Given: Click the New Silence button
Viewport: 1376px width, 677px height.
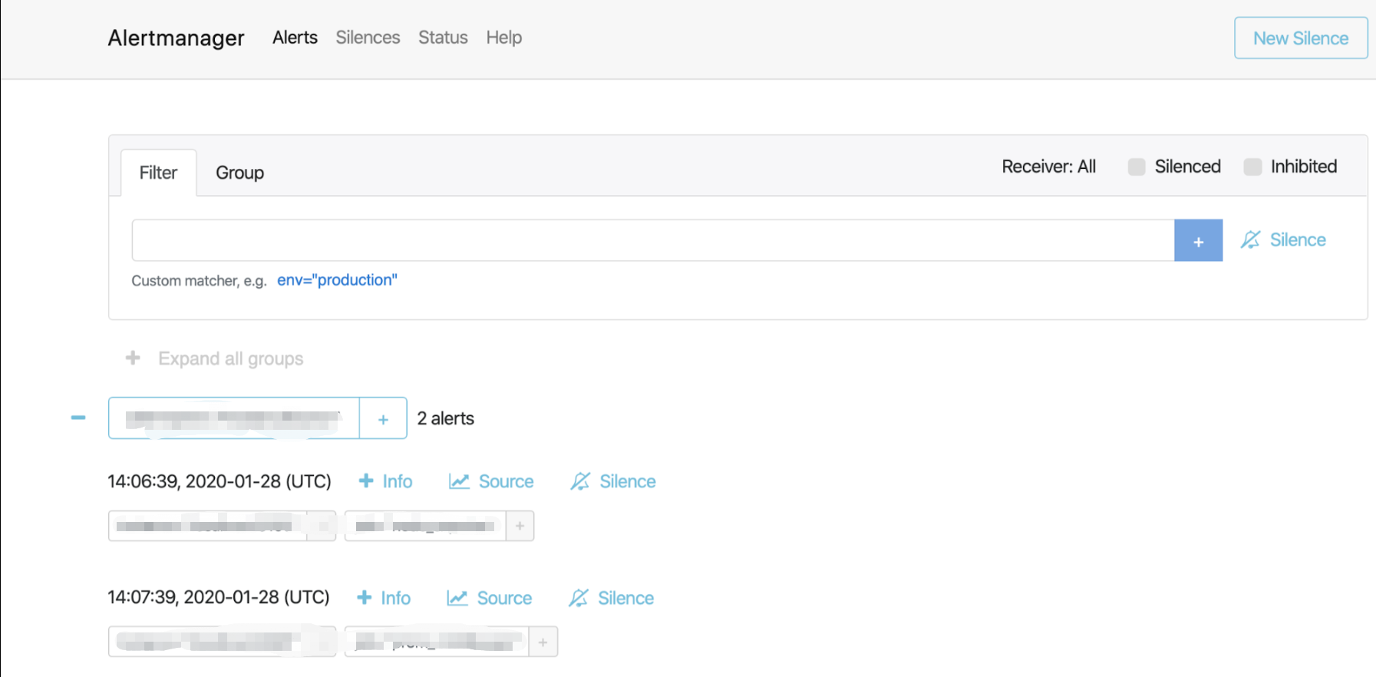Looking at the screenshot, I should 1301,38.
